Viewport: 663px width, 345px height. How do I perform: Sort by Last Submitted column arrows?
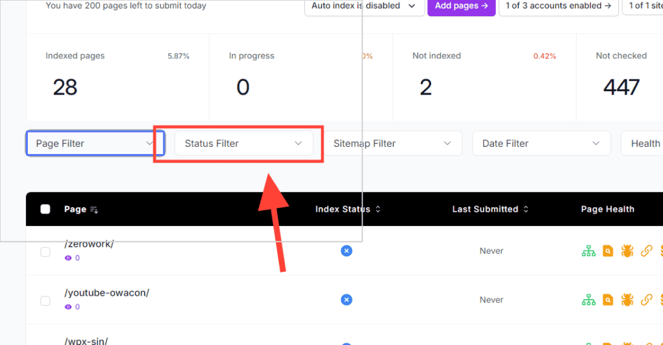coord(526,209)
